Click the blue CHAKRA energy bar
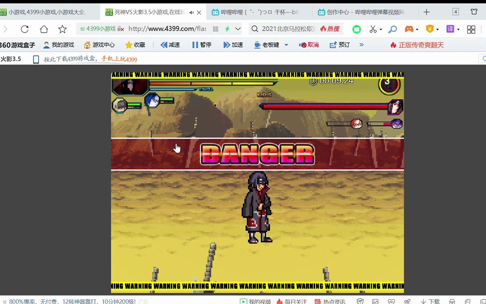The width and height of the screenshot is (486, 304). click(x=173, y=89)
